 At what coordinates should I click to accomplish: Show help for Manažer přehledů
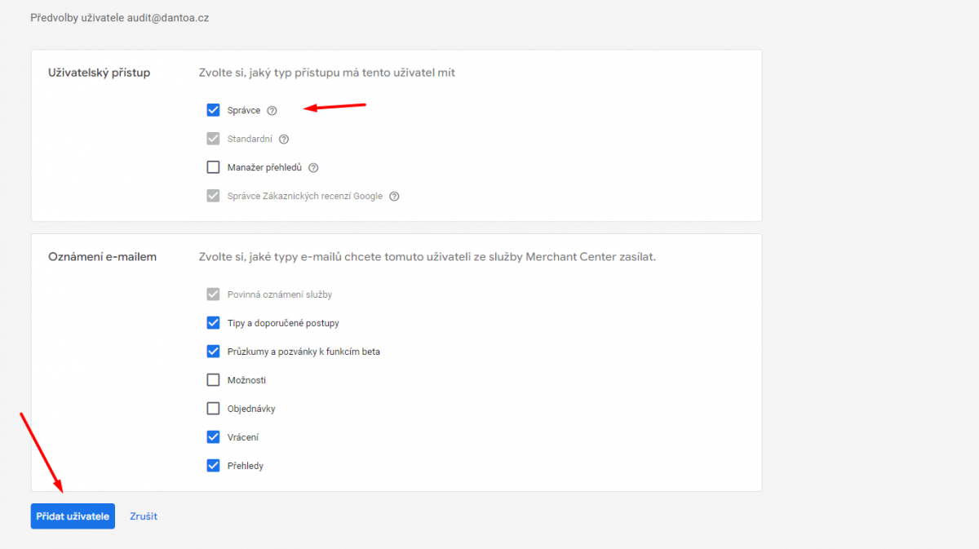pos(313,168)
